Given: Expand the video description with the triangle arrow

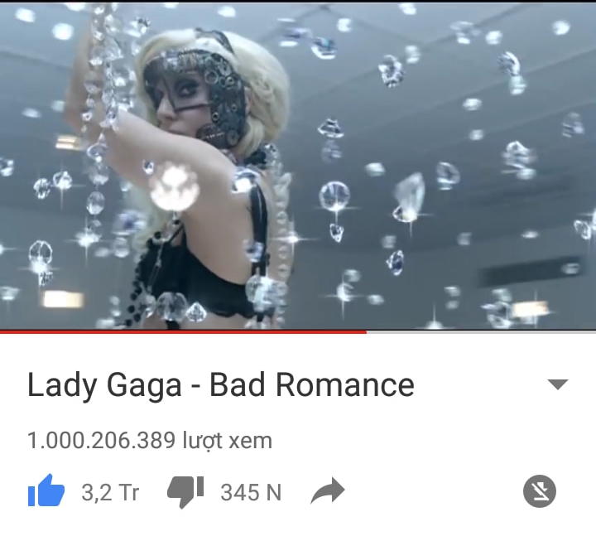Looking at the screenshot, I should tap(558, 384).
